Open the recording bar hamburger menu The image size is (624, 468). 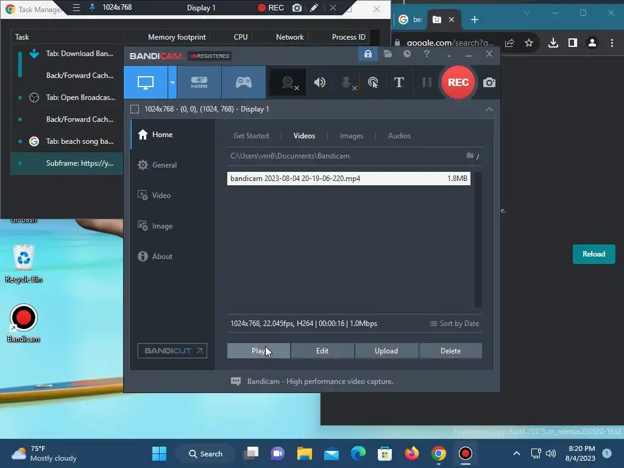pos(76,7)
